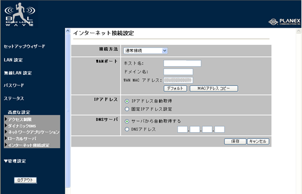Click the 接続方法 row label
This screenshot has height=194, width=302.
[x=108, y=49]
